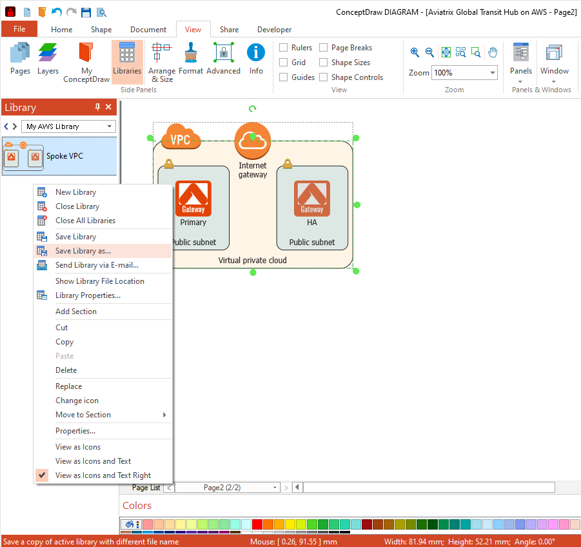Open the Arrange & Size panel

(x=161, y=62)
